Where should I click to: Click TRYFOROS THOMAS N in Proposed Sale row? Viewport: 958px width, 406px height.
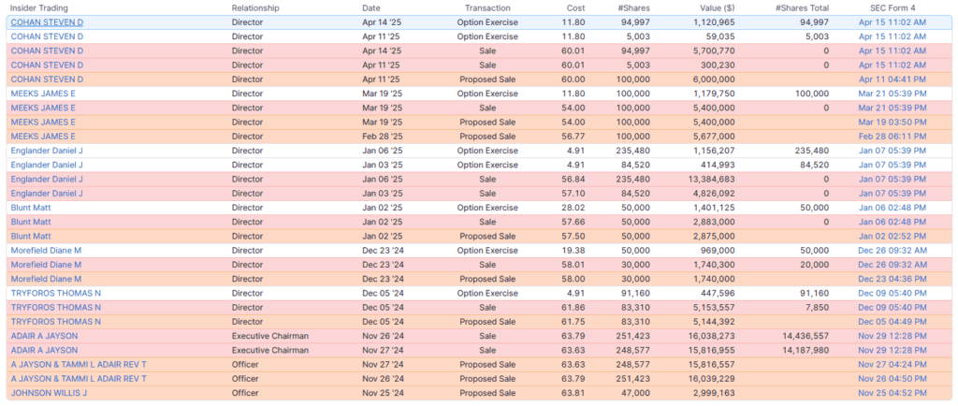point(55,322)
